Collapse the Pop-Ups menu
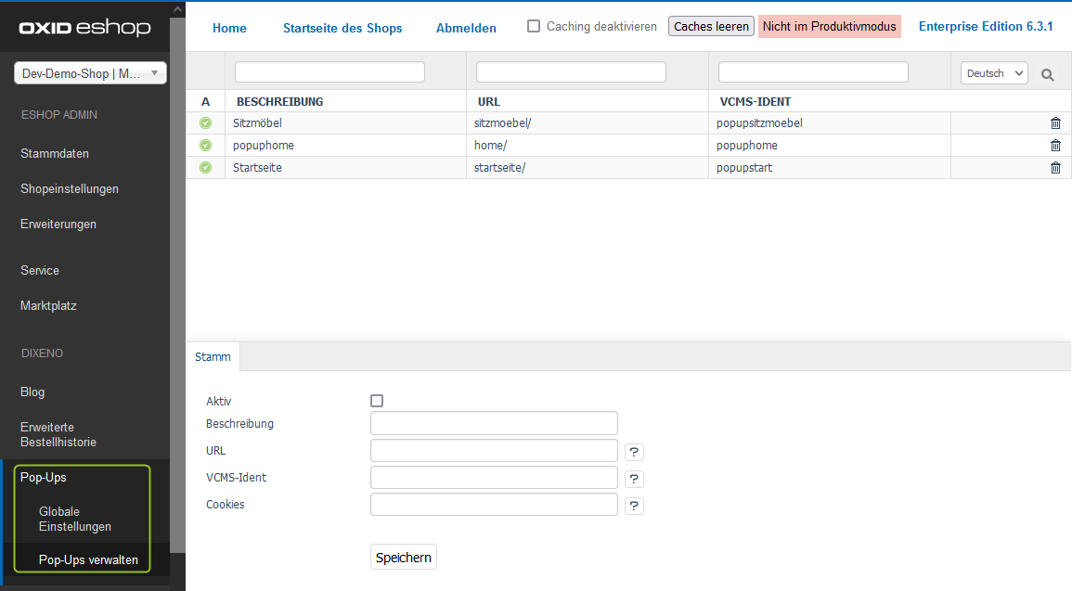Image resolution: width=1072 pixels, height=591 pixels. pyautogui.click(x=43, y=478)
